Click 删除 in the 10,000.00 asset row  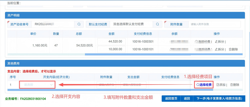coord(233,49)
